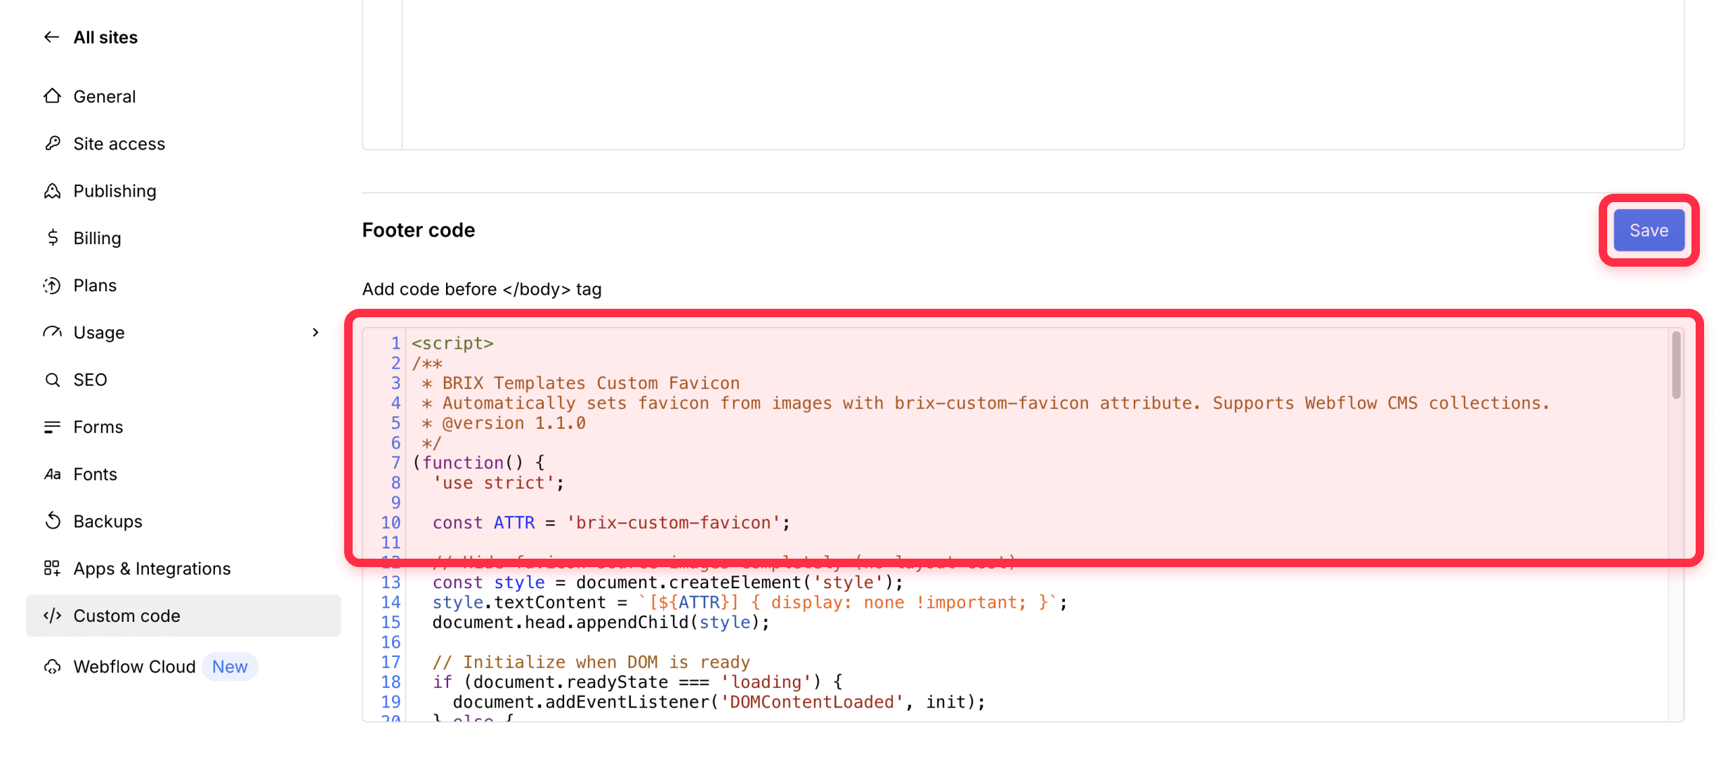Click the General home icon
1735x758 pixels.
pos(53,96)
